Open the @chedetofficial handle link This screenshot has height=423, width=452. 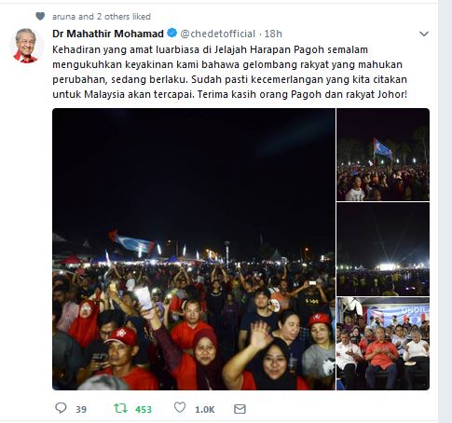point(218,34)
